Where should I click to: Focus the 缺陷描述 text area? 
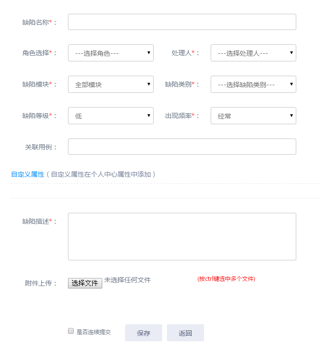(x=182, y=236)
